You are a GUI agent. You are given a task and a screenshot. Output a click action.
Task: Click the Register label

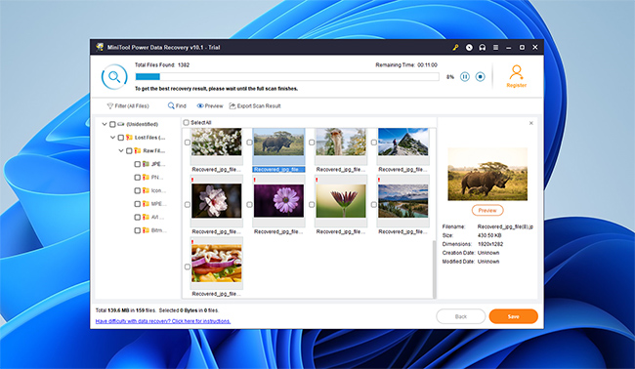point(517,85)
